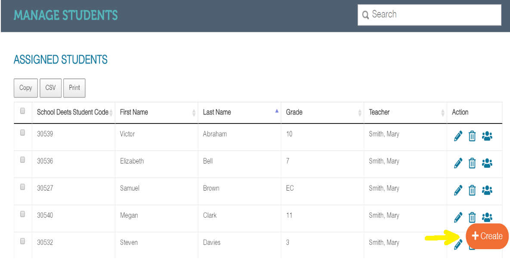
Task: Open group icon in Samuel Brown row
Action: coord(487,190)
